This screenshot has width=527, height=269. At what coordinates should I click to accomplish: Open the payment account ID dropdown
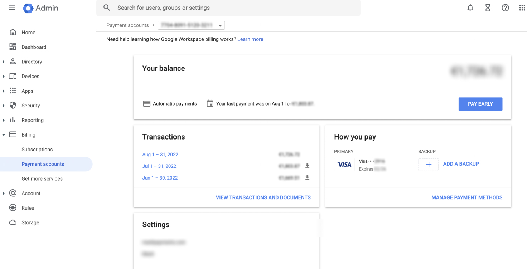click(x=220, y=25)
